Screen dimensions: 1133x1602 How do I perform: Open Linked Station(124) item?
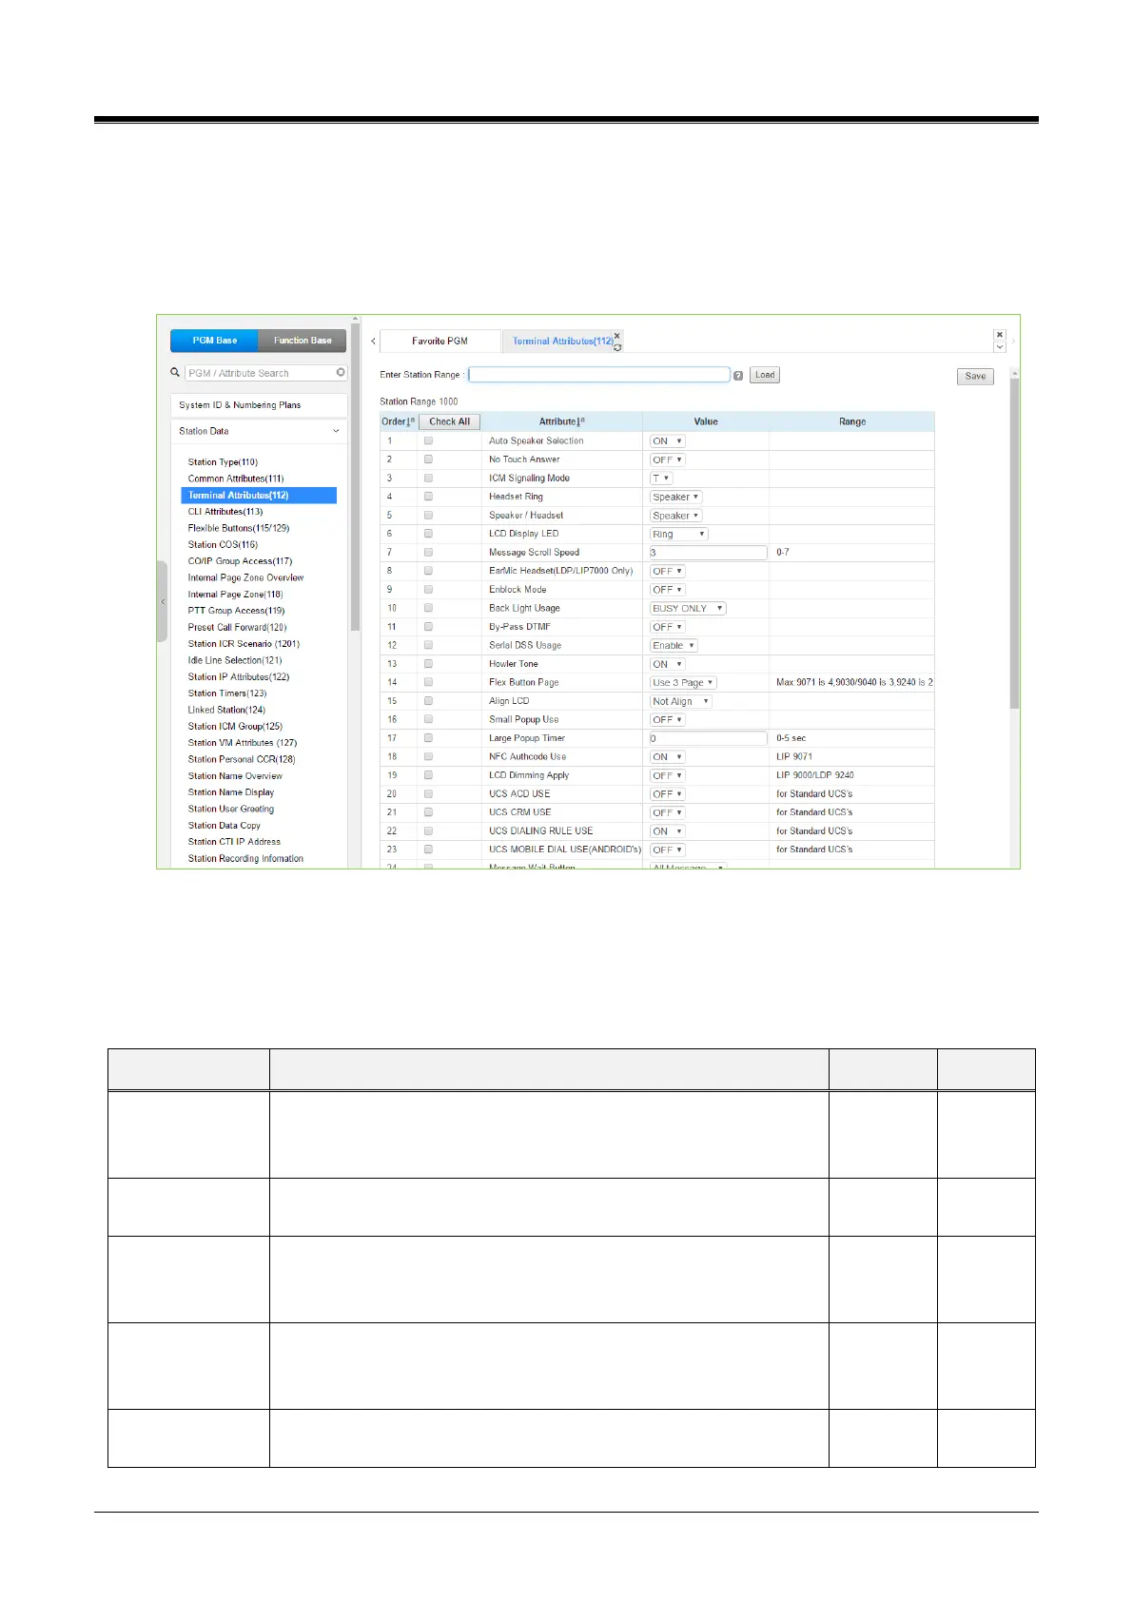coord(226,710)
